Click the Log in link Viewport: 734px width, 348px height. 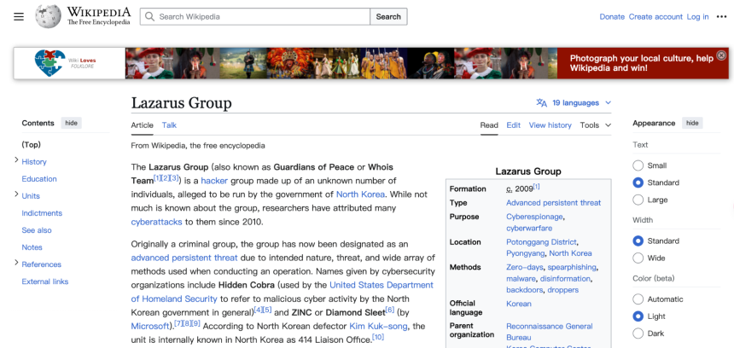point(697,17)
